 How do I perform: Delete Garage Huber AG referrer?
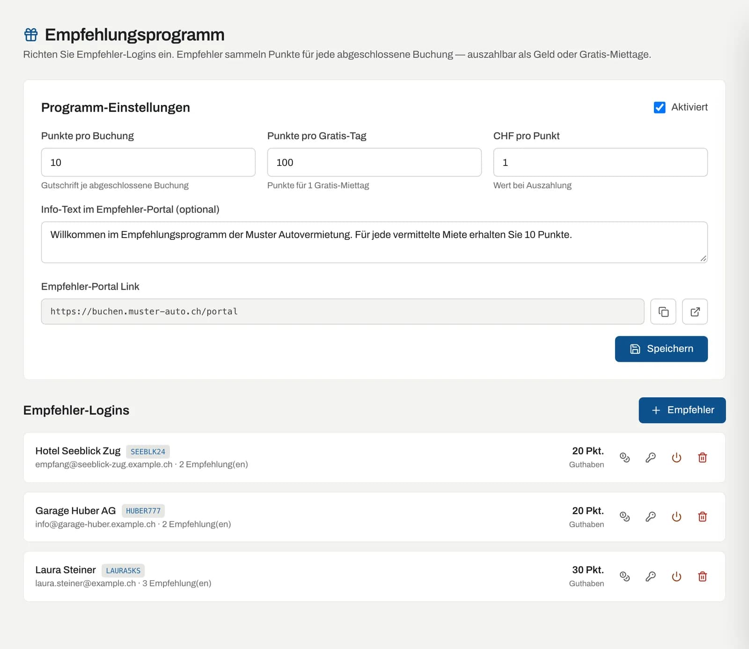[703, 517]
